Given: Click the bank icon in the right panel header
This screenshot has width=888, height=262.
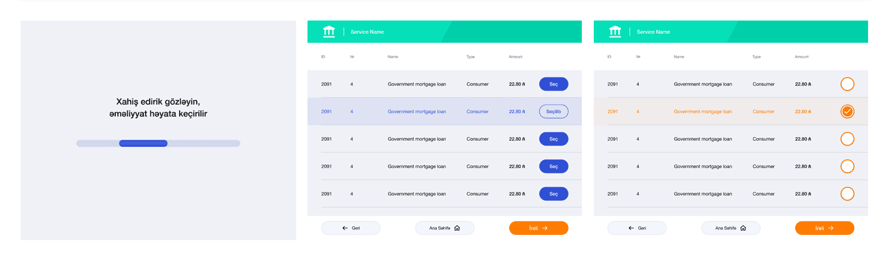Looking at the screenshot, I should click(615, 31).
